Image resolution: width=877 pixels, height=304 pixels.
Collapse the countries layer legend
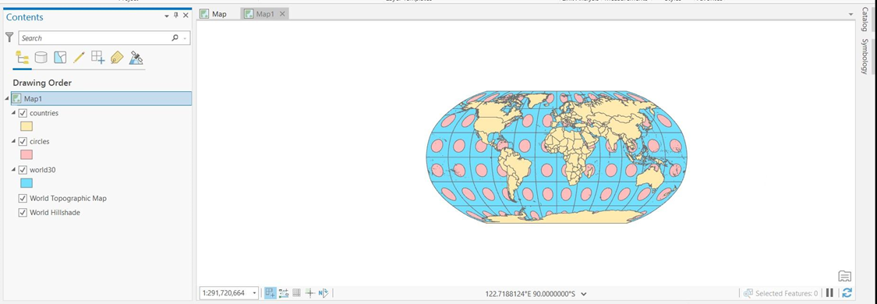[14, 113]
